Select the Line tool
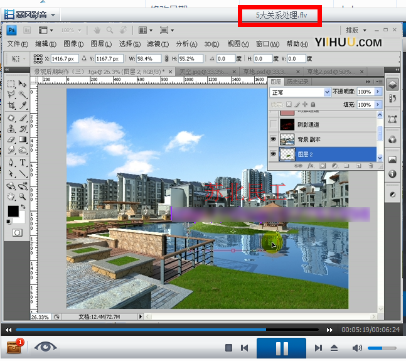Image resolution: width=406 pixels, height=361 pixels. tap(23, 173)
